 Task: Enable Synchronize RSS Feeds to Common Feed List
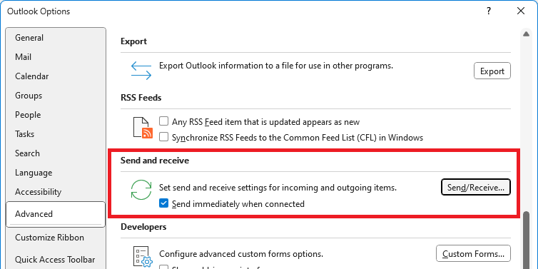(x=164, y=137)
